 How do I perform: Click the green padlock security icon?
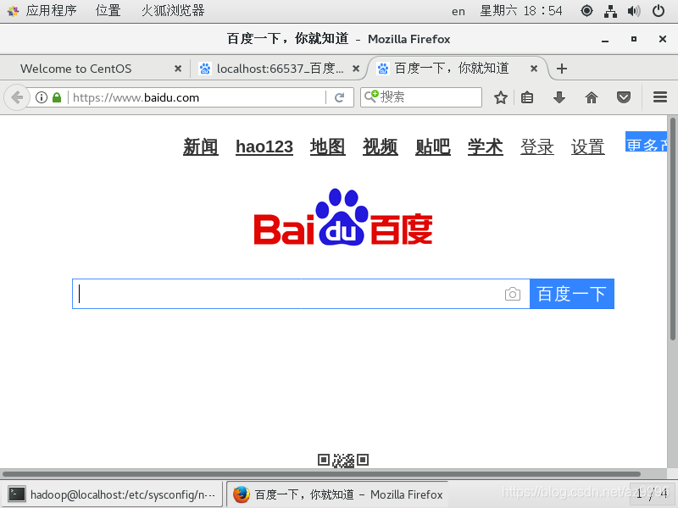point(57,97)
